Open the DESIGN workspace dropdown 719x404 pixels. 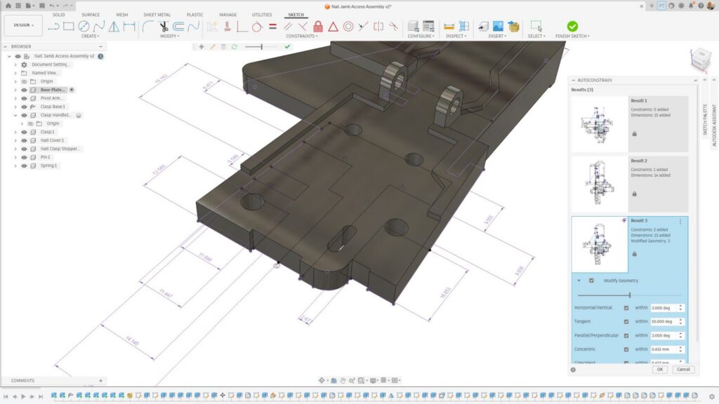pos(23,25)
